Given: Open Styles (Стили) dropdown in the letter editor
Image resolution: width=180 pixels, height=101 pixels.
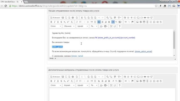Looking at the screenshot, I should 56,26.
